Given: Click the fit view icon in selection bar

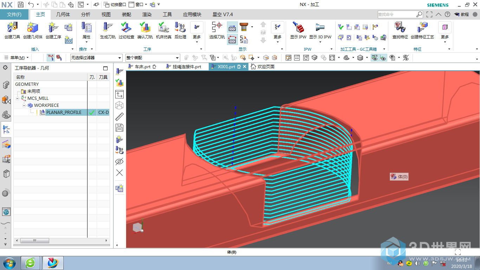Looking at the screenshot, I should (332, 58).
